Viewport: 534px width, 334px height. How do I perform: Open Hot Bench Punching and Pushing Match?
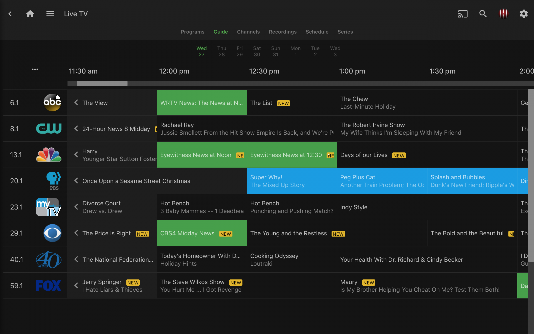pyautogui.click(x=292, y=207)
